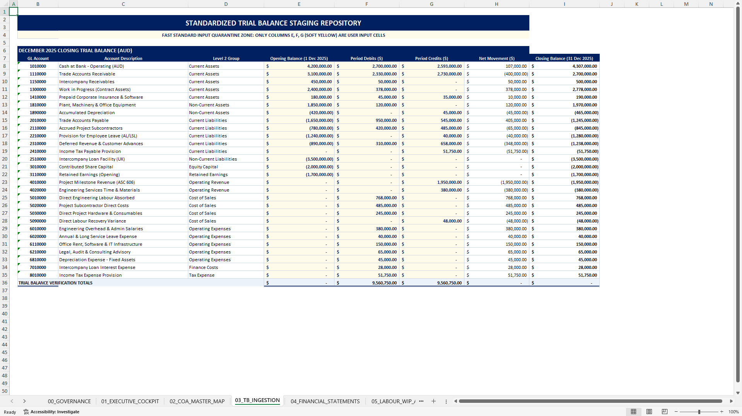Zoom out with the minus button
Viewport: 742px width, 416px height.
(676, 412)
